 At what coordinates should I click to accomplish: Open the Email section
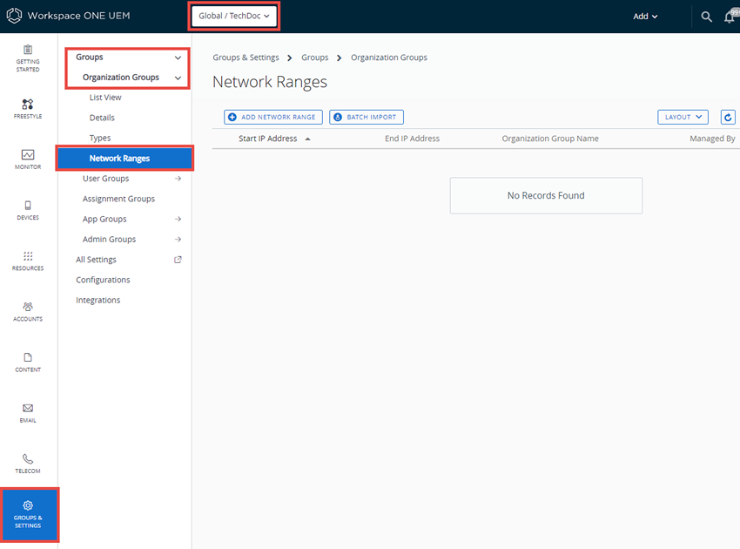28,413
